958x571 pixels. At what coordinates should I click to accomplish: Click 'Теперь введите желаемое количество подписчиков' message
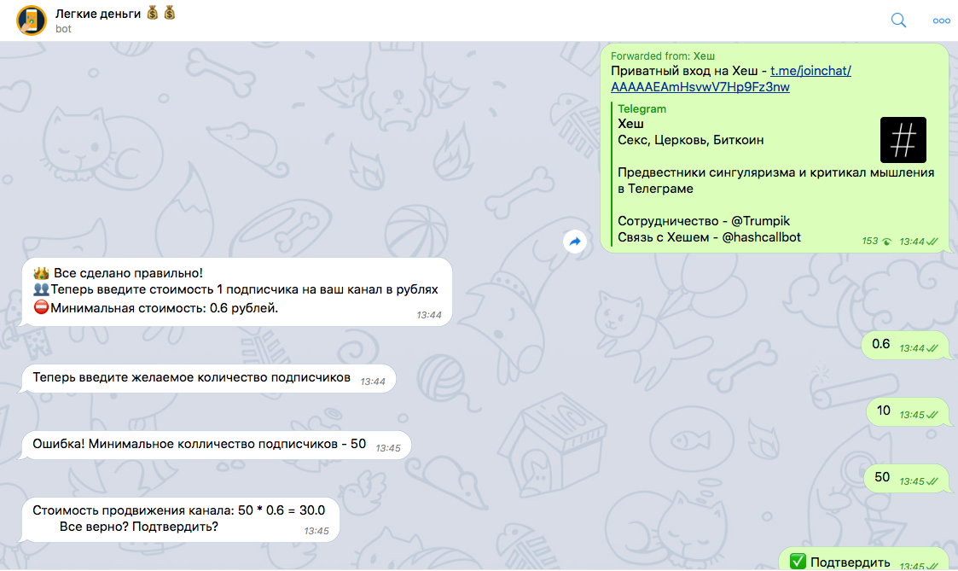point(208,378)
